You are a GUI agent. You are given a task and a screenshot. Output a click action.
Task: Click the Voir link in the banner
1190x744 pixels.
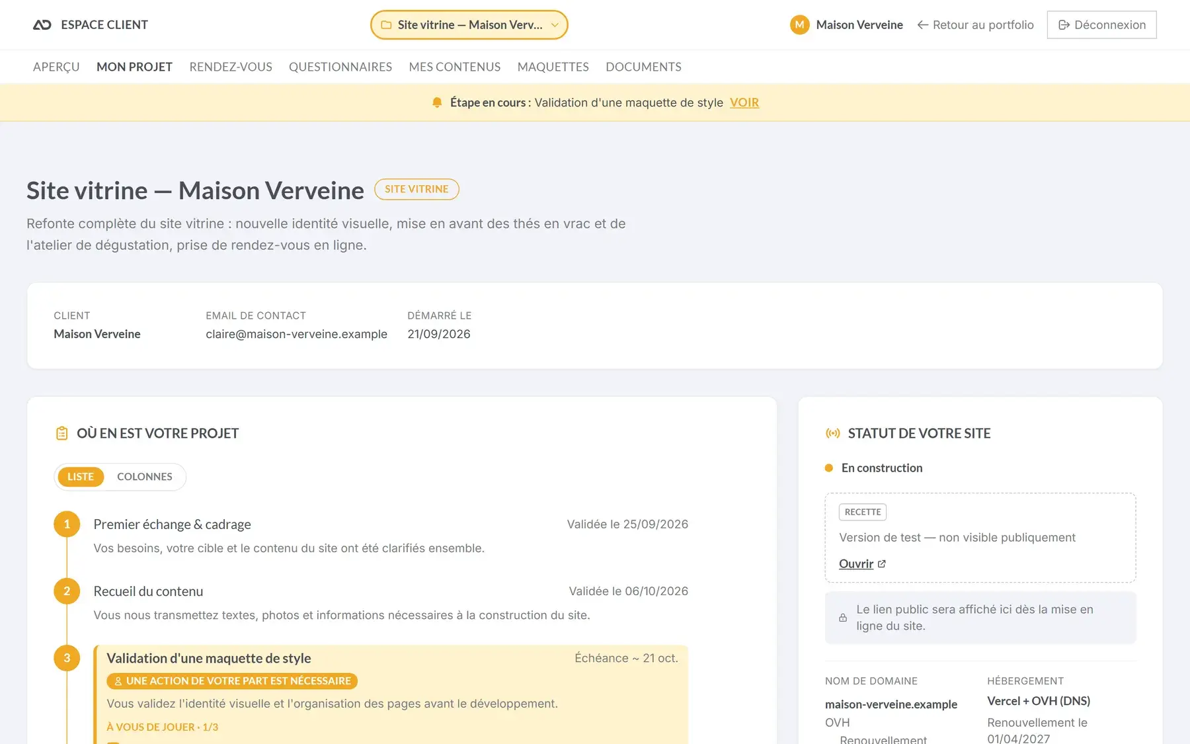click(744, 103)
